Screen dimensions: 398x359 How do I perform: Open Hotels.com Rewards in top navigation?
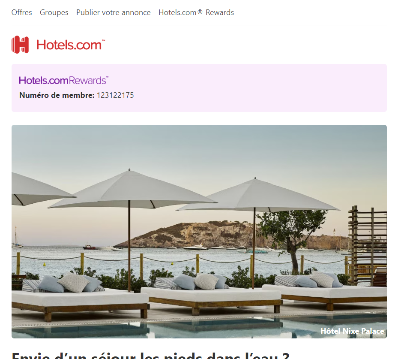(x=196, y=12)
